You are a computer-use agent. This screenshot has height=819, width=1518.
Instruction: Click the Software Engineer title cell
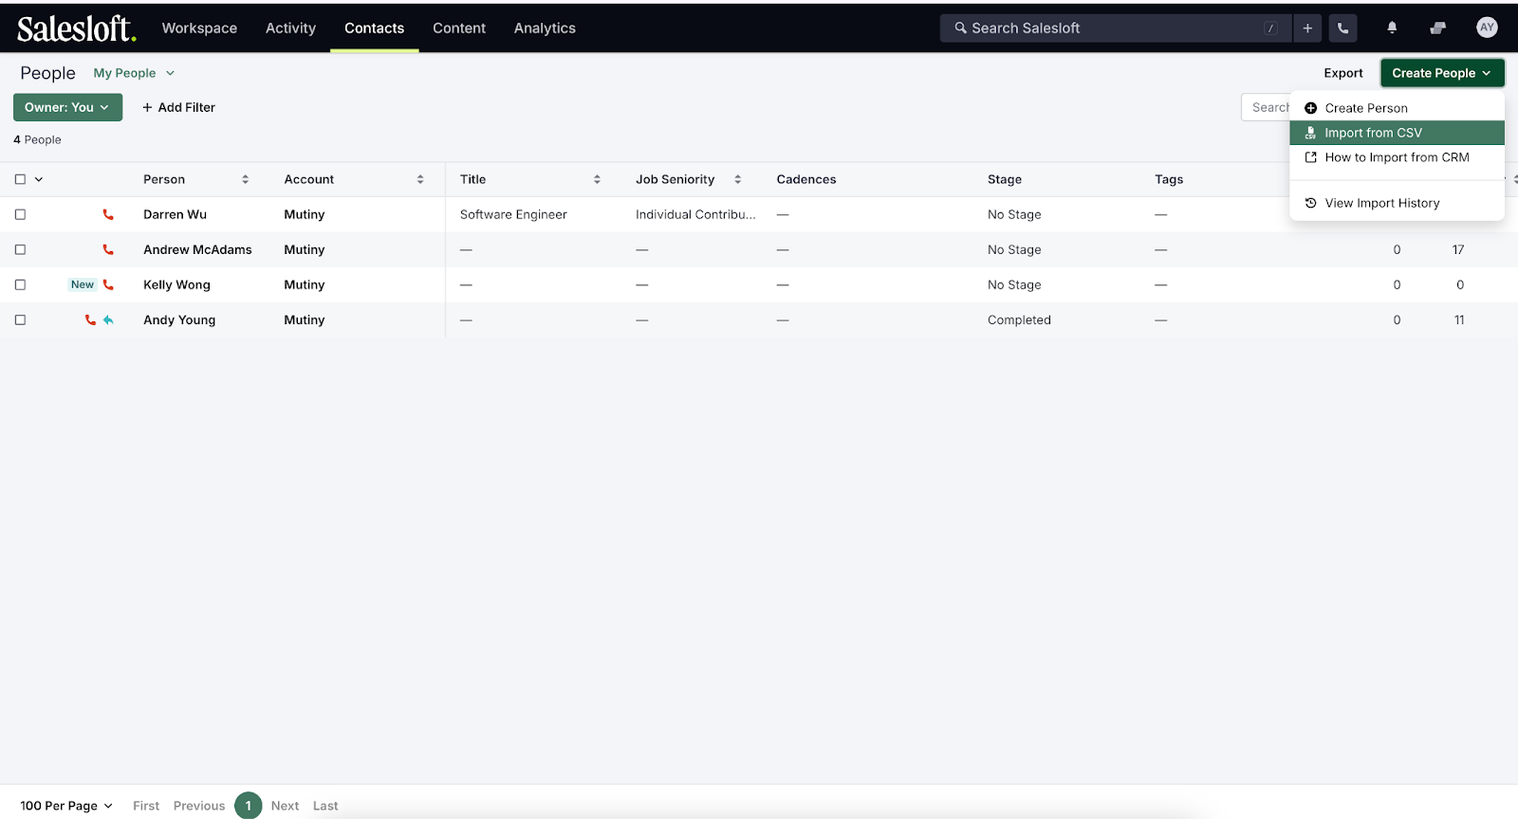click(513, 215)
